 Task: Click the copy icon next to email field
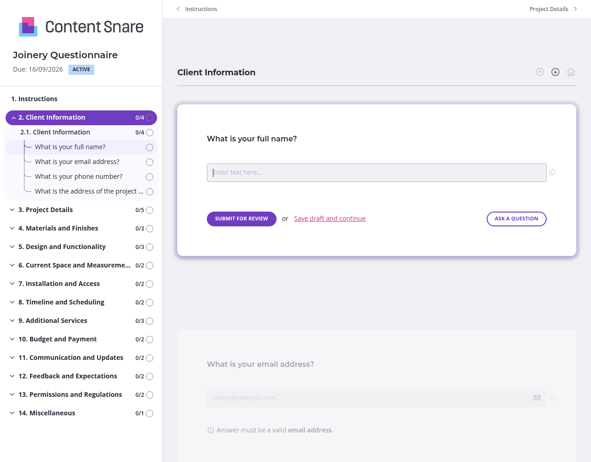tap(553, 398)
